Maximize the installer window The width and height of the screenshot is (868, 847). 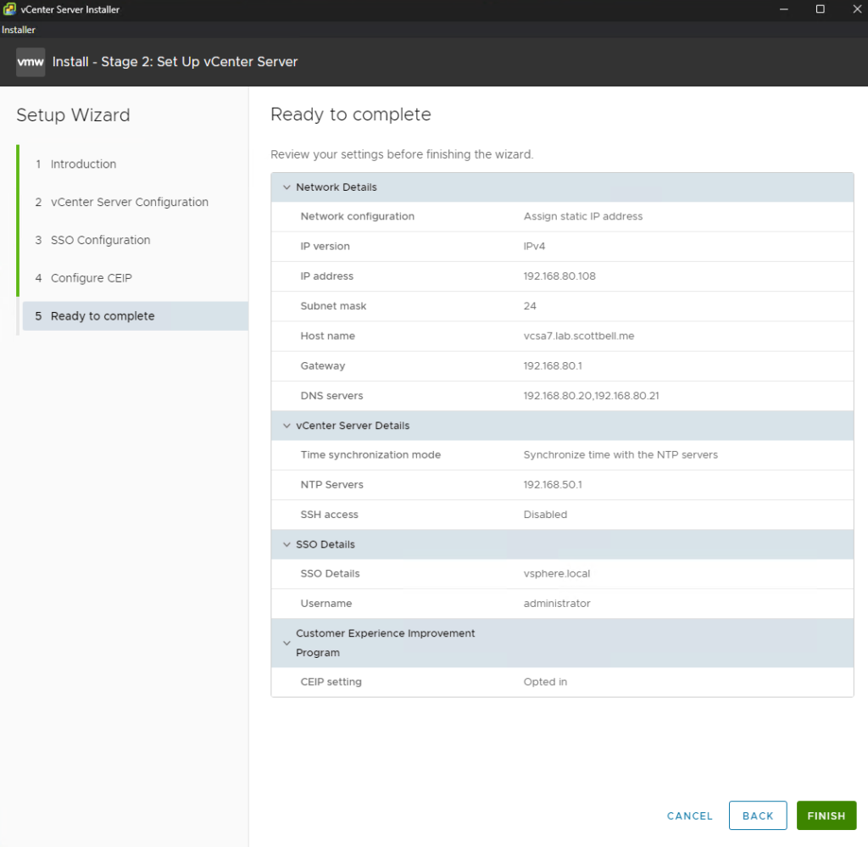[x=820, y=9]
